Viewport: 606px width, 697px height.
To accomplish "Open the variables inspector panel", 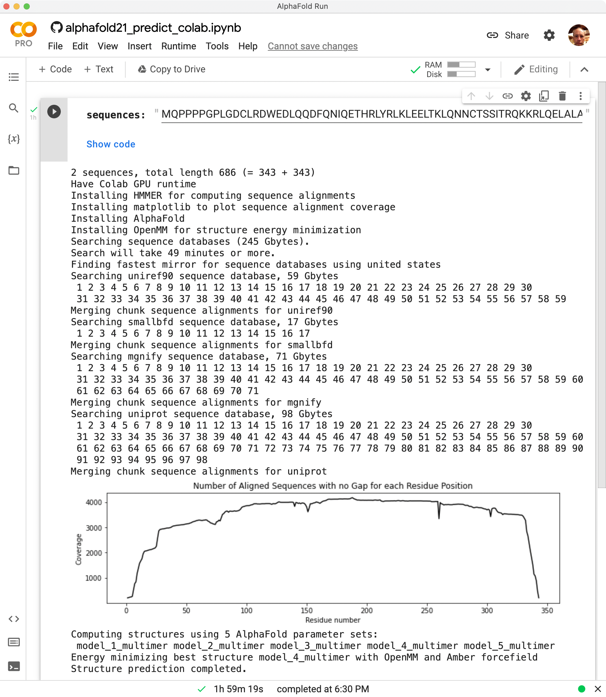I will click(x=14, y=139).
